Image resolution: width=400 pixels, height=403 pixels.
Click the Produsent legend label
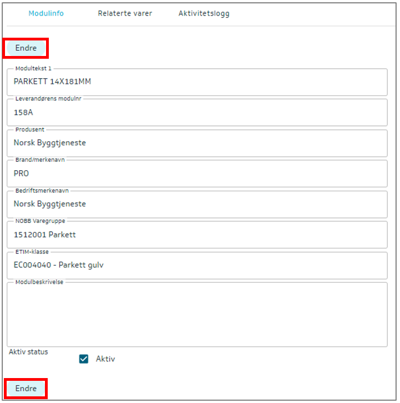click(x=30, y=130)
